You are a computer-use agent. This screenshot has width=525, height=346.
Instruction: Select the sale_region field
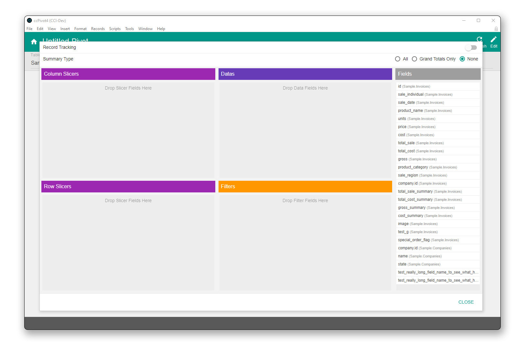tap(438, 175)
